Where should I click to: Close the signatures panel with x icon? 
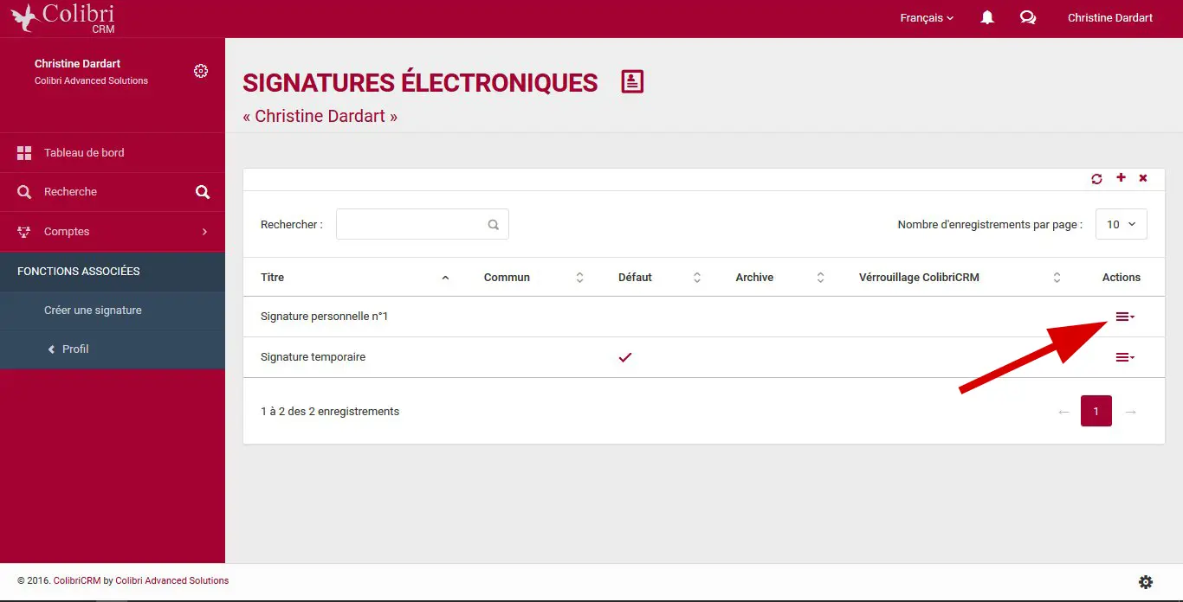point(1143,178)
